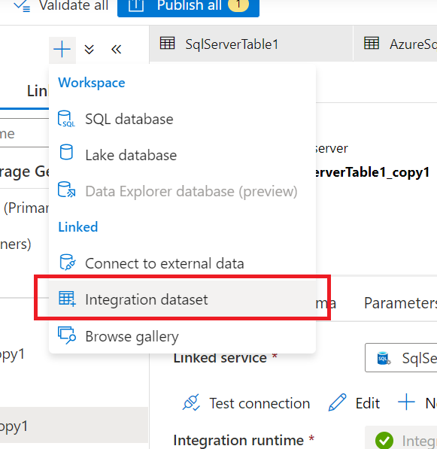The width and height of the screenshot is (437, 449).
Task: Open the Parameters tab
Action: pyautogui.click(x=400, y=303)
